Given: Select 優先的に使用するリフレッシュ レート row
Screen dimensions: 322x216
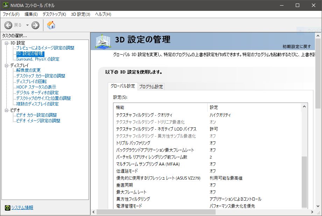Looking at the screenshot, I should (x=207, y=178).
